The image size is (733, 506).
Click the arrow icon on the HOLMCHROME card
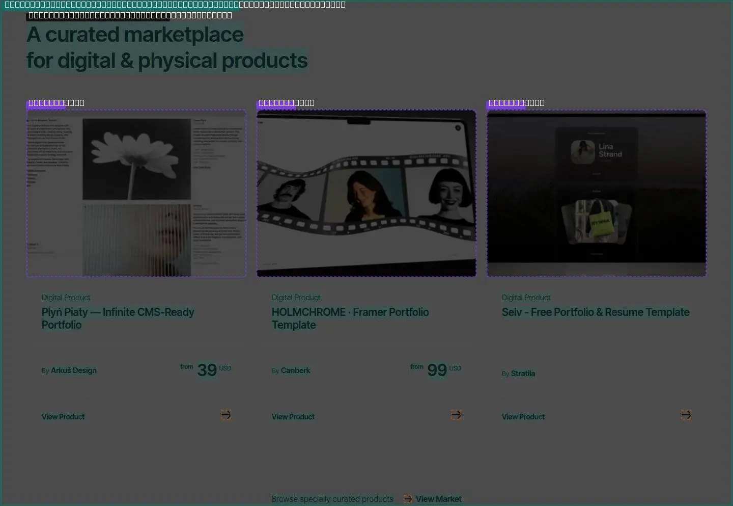point(456,415)
